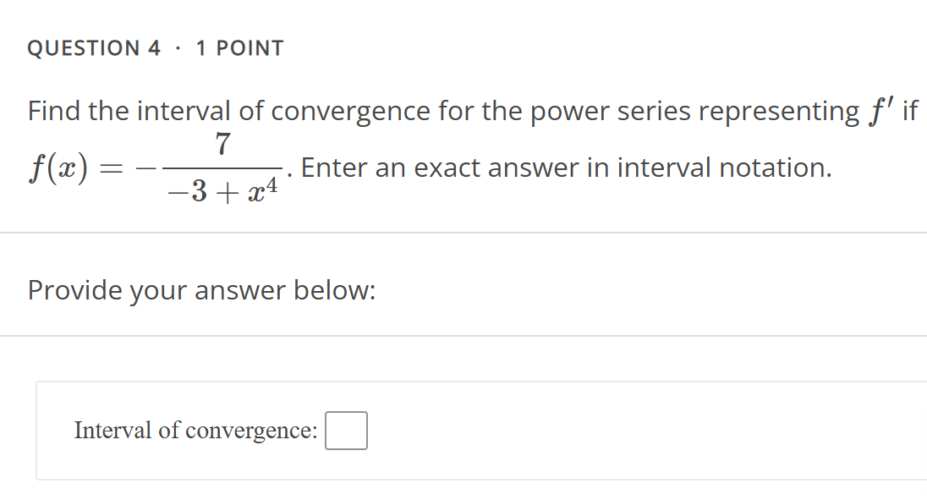Click the divider above the answer box
This screenshot has height=500, width=927.
pos(463,332)
